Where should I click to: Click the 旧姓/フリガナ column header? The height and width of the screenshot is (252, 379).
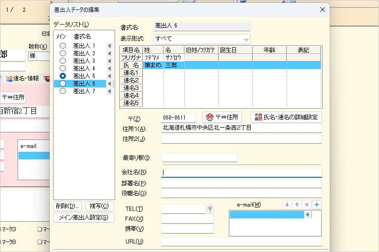click(201, 50)
